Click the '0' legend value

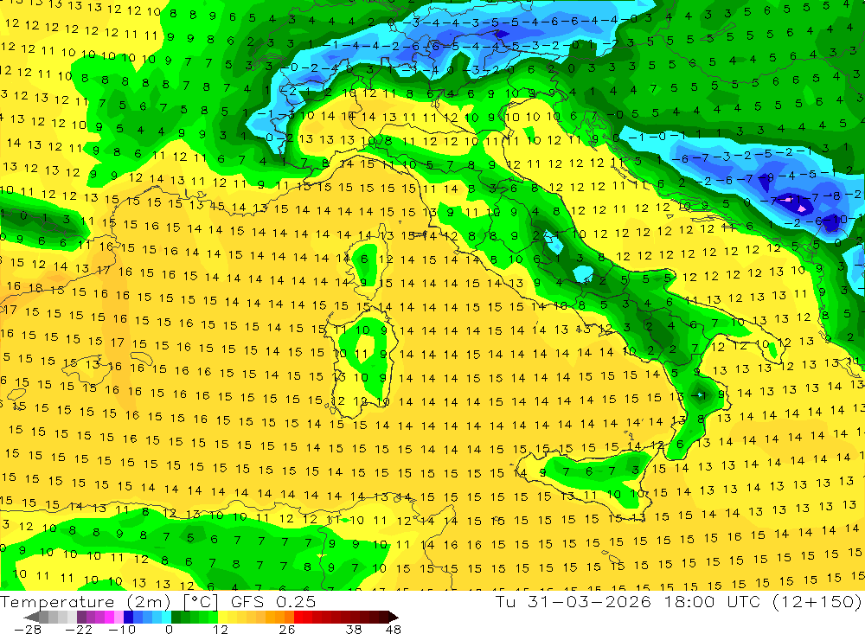(x=169, y=630)
